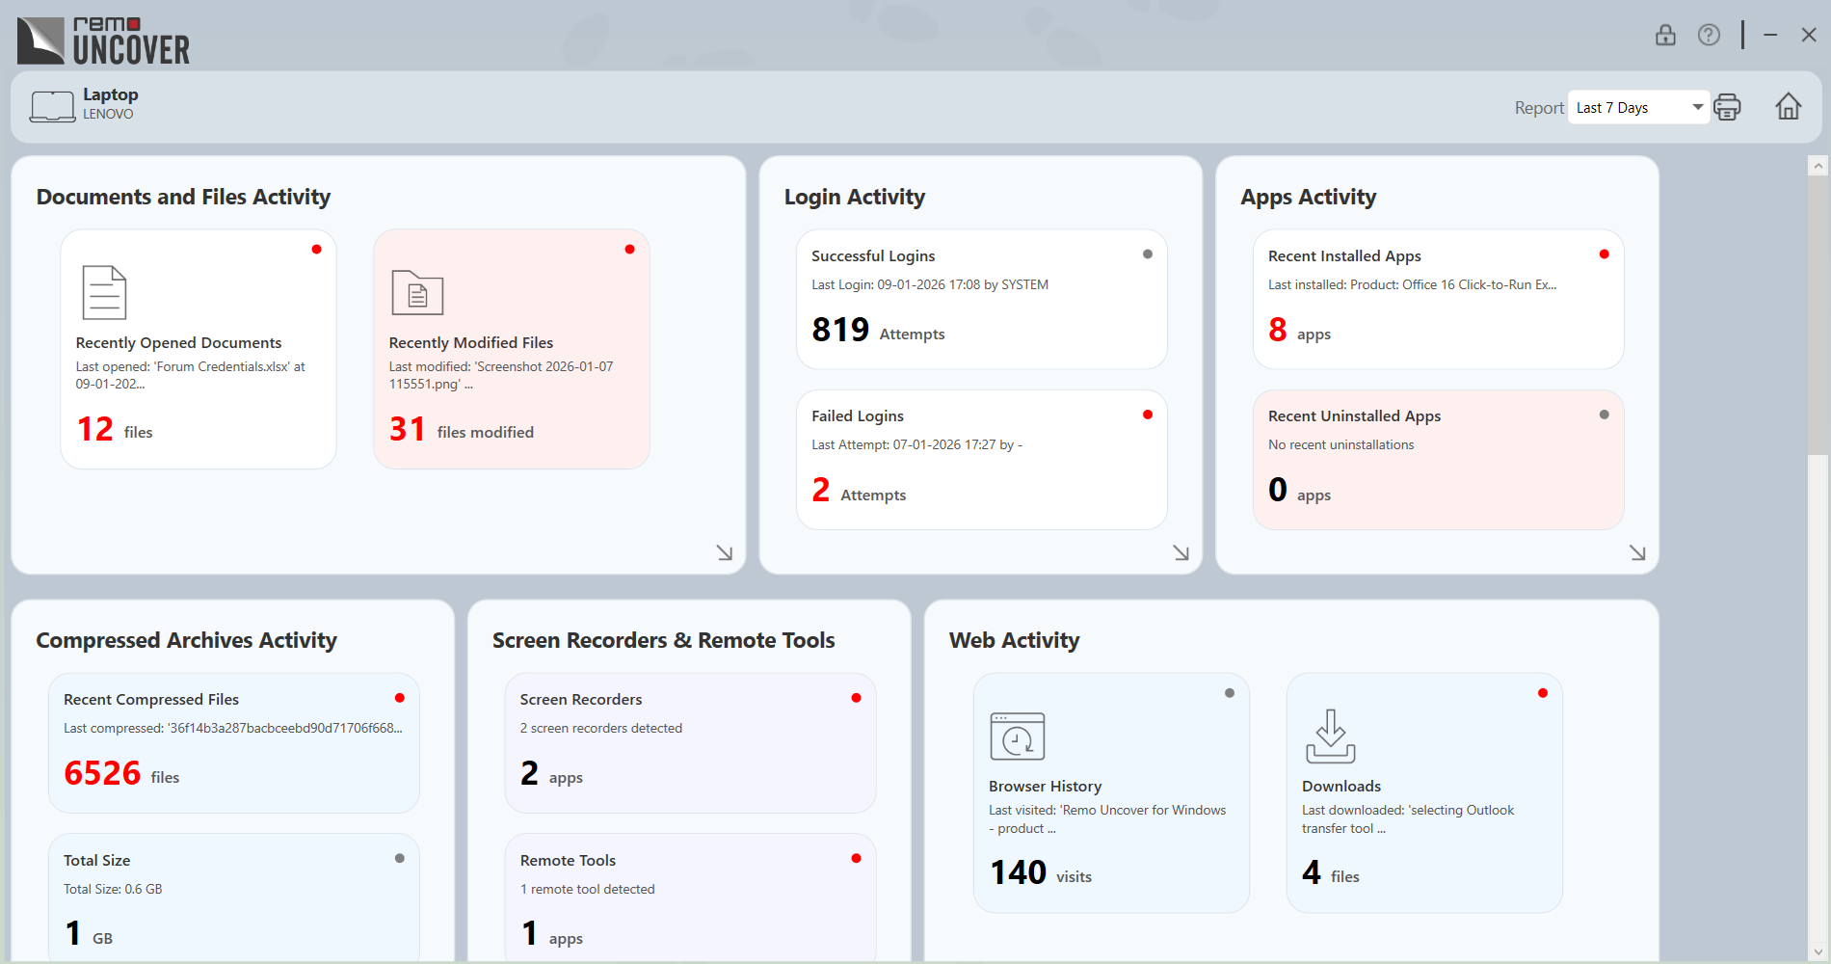Click 'No recent uninstallations' text
Viewport: 1831px width, 964px height.
[1341, 444]
